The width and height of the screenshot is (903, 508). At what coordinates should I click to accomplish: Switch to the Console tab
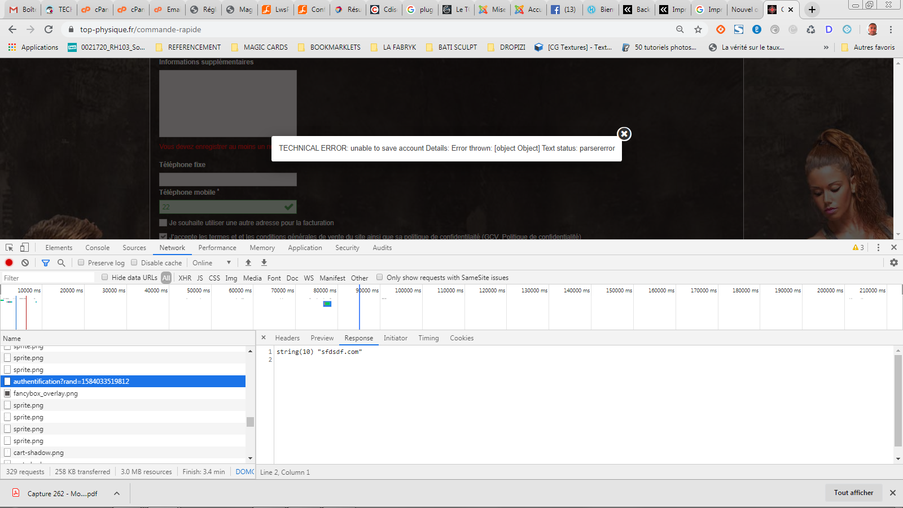(x=98, y=248)
